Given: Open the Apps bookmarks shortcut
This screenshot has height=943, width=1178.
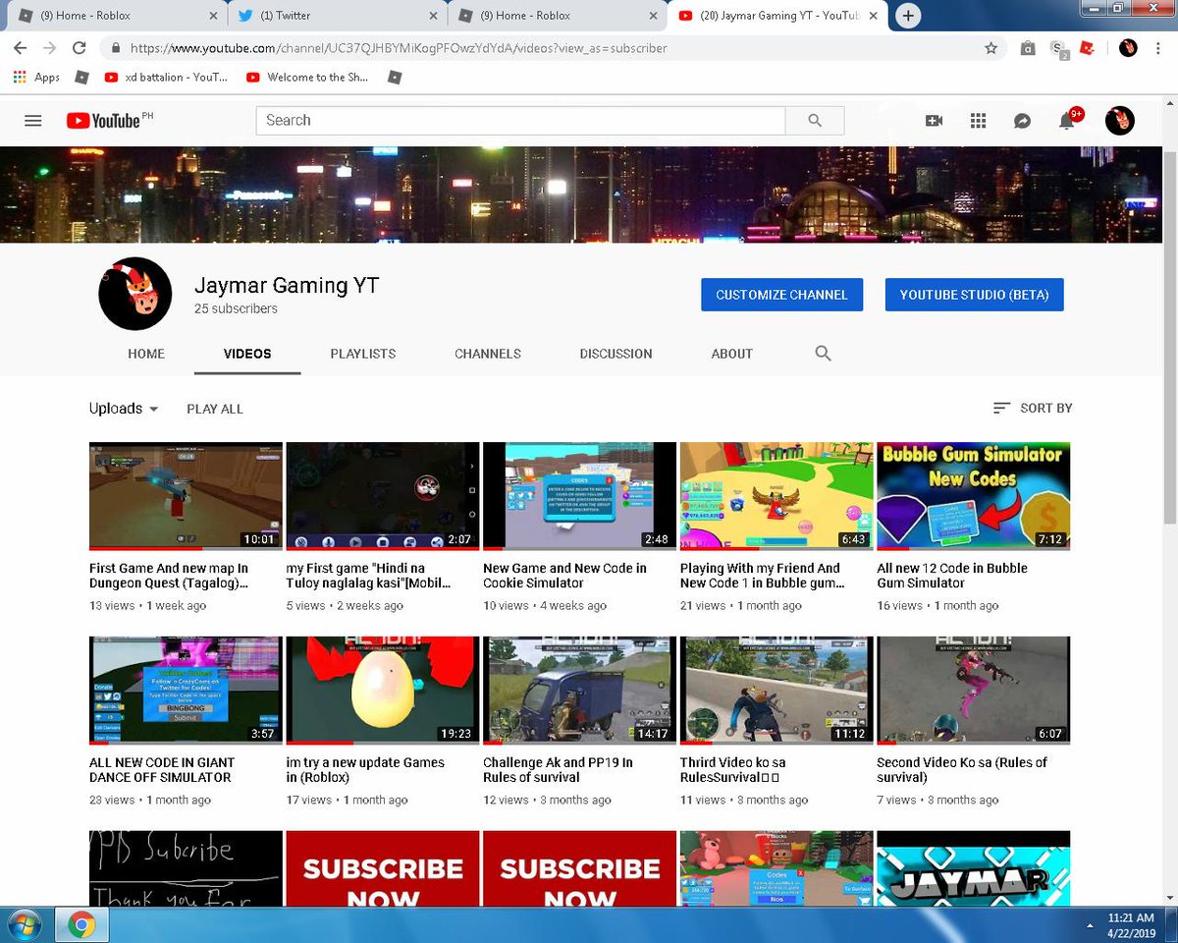Looking at the screenshot, I should [x=36, y=77].
